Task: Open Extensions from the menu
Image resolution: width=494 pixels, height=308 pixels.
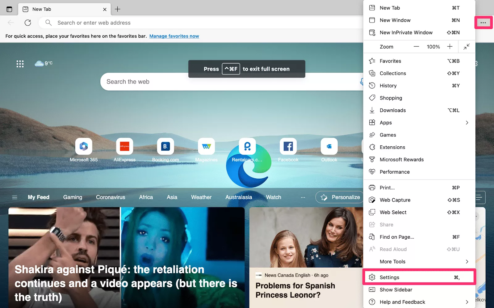Action: click(419, 147)
